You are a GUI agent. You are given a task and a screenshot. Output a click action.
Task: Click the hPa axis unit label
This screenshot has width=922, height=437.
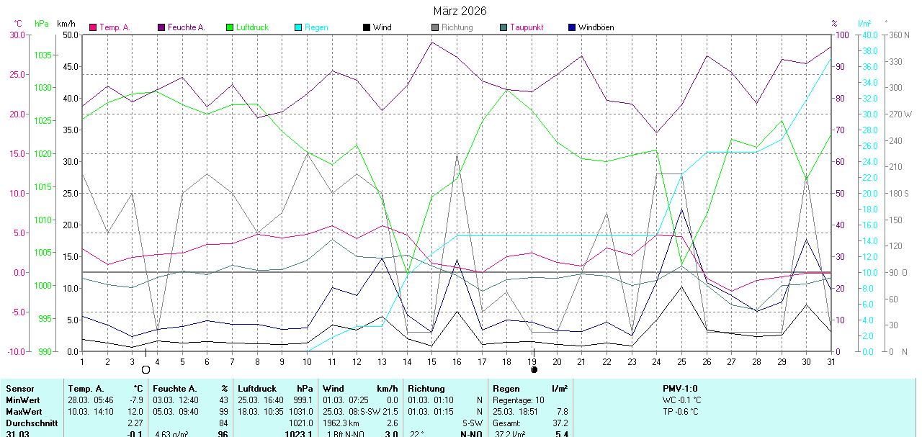coord(42,24)
